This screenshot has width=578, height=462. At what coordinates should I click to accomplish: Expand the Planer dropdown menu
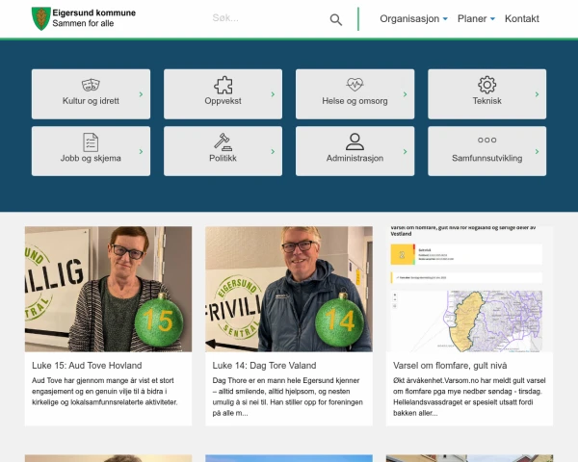[x=476, y=19]
